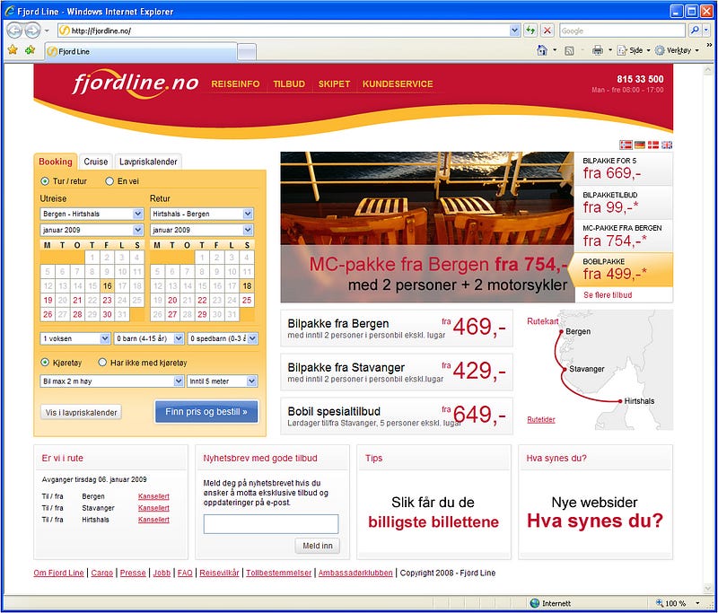Screen dimensions: 718x613
Task: Switch to the Cruise tab
Action: (x=96, y=162)
